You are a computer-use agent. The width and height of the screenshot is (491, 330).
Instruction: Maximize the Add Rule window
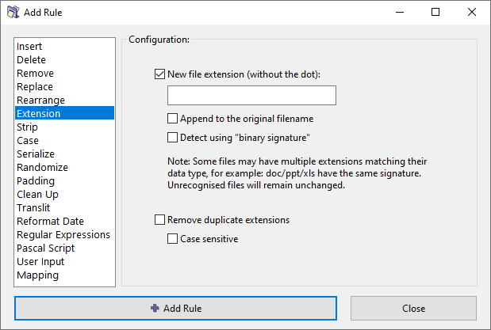[435, 13]
